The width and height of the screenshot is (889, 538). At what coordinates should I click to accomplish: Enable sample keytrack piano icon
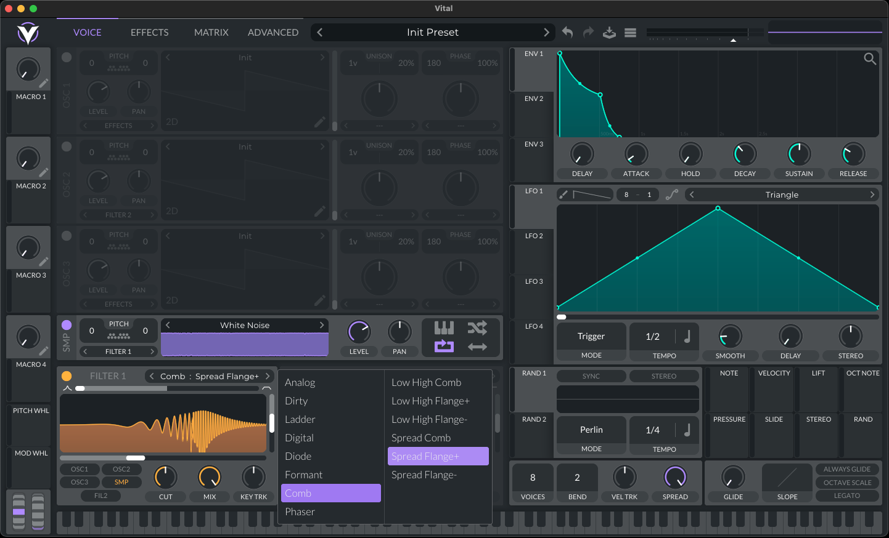(x=444, y=327)
